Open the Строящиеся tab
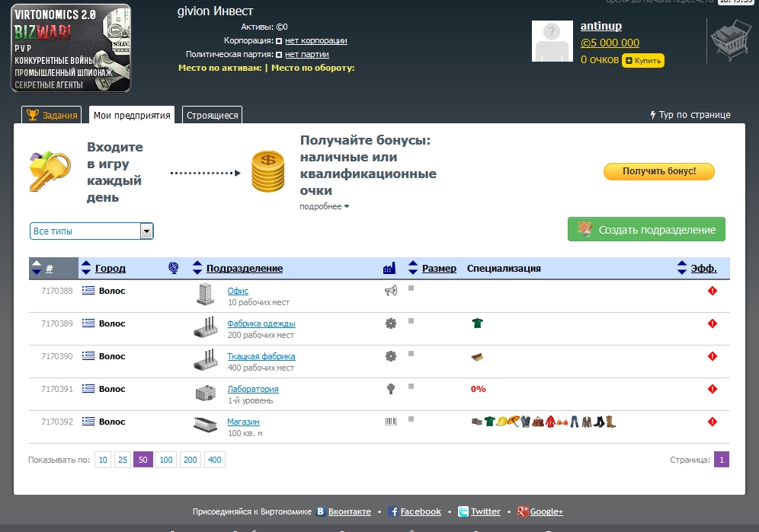 (212, 116)
